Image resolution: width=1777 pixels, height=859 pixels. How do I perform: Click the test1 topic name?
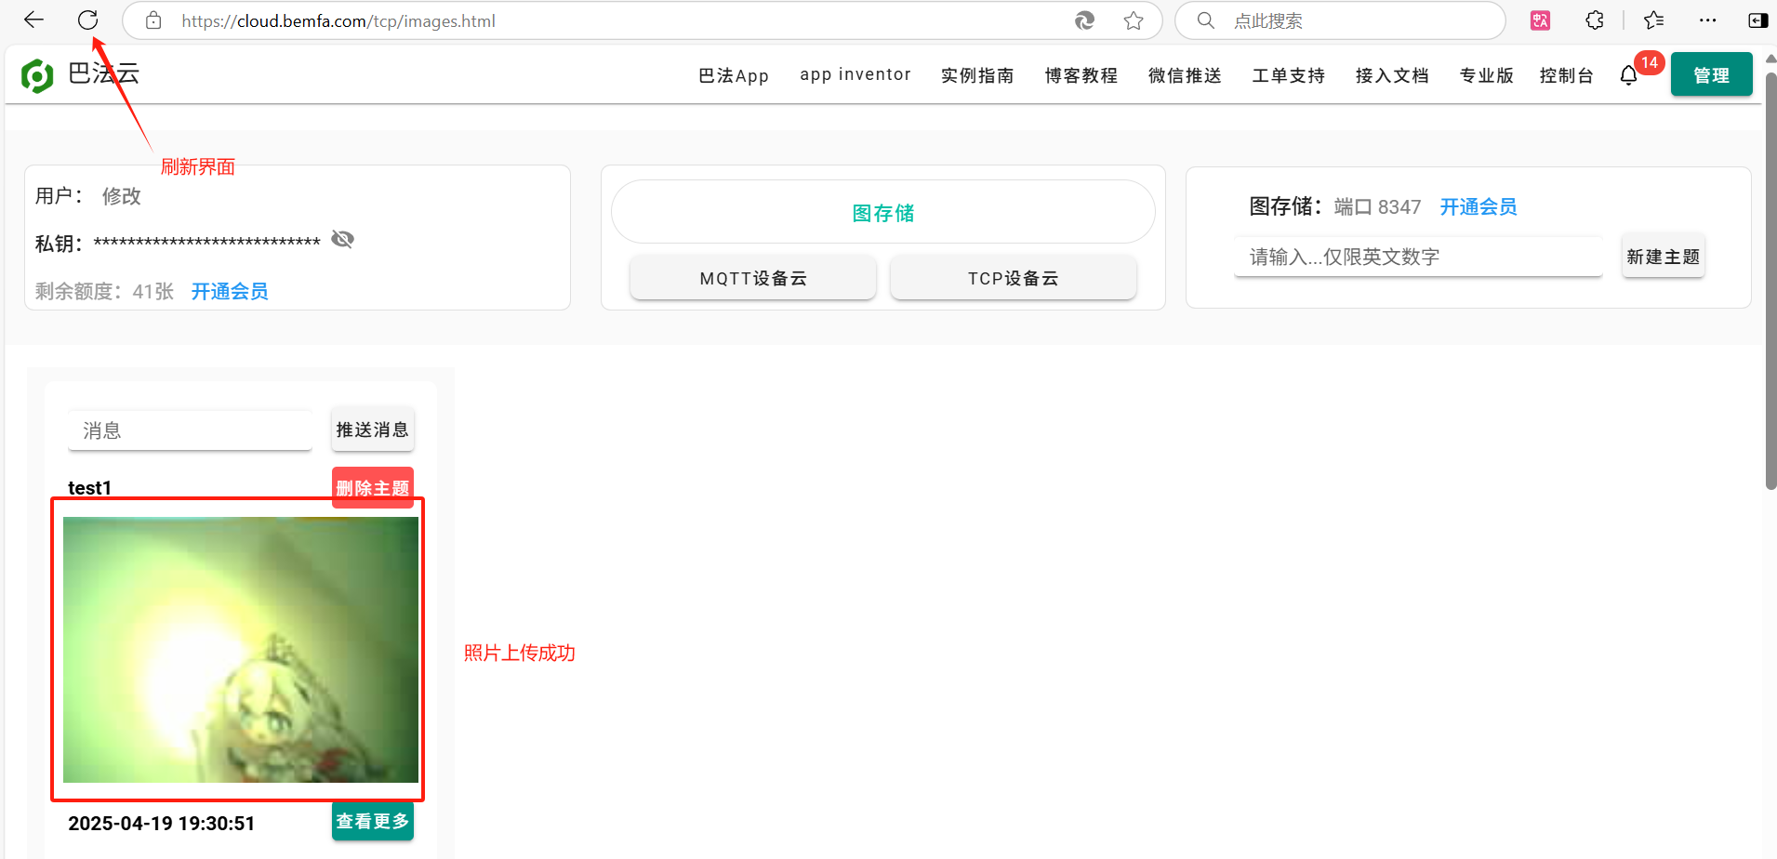click(90, 488)
